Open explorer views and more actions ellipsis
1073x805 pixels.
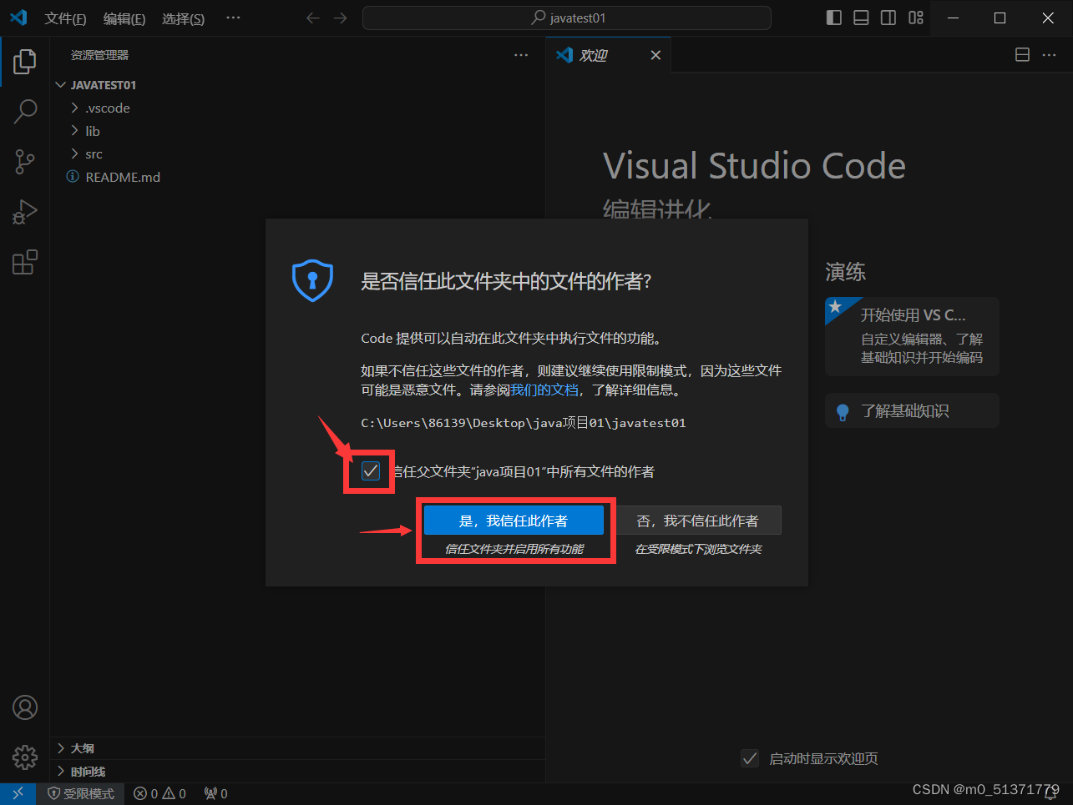click(x=521, y=55)
